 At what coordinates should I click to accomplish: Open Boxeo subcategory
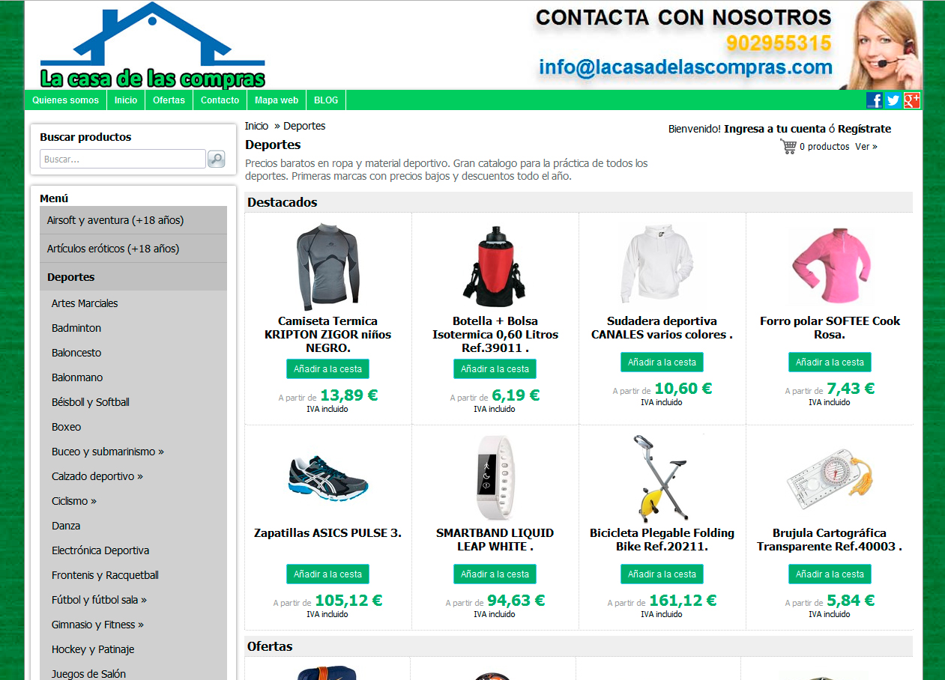pyautogui.click(x=67, y=427)
